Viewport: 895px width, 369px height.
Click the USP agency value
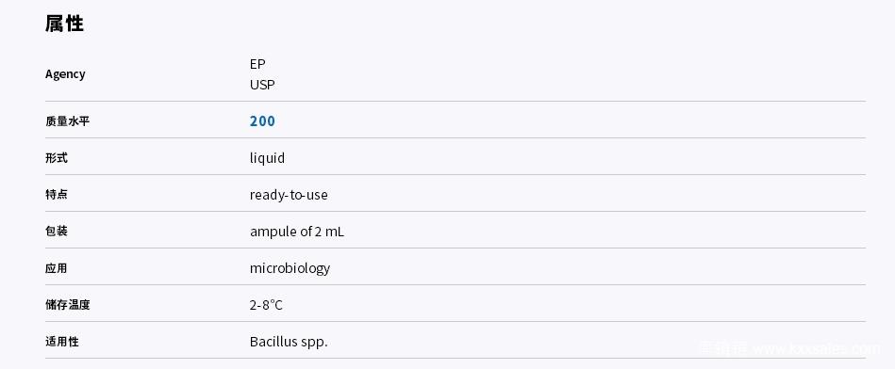point(262,85)
